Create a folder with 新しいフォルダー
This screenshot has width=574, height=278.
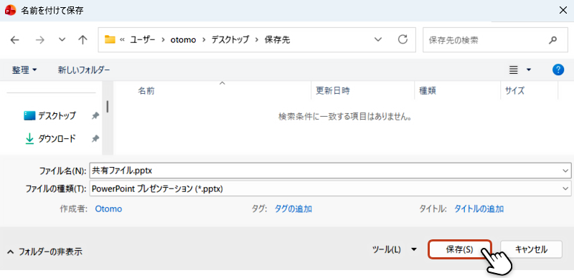click(84, 70)
